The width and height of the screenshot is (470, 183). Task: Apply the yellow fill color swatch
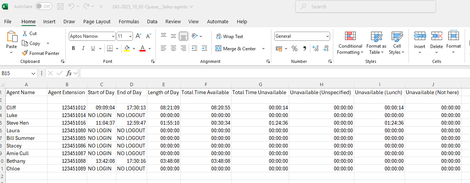(127, 48)
